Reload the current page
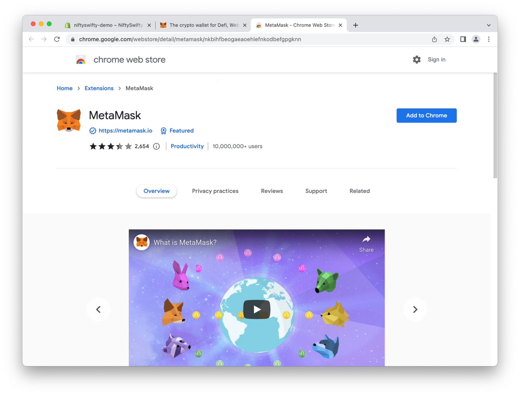Screen dimensions: 520x396 point(57,39)
